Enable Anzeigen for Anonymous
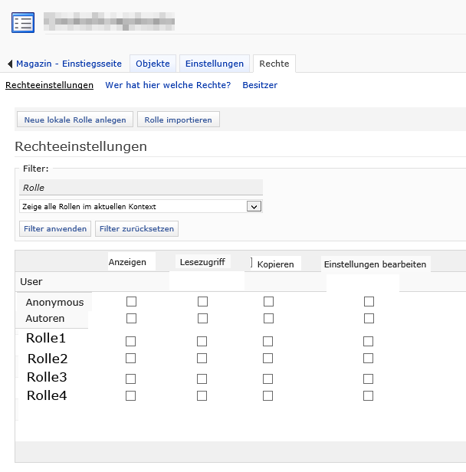The width and height of the screenshot is (466, 472). coord(131,301)
